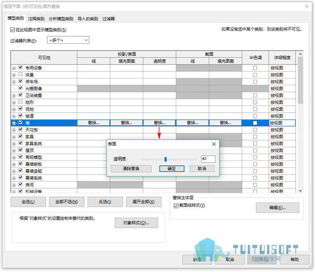Close the 表面 dialog with X

[214, 144]
